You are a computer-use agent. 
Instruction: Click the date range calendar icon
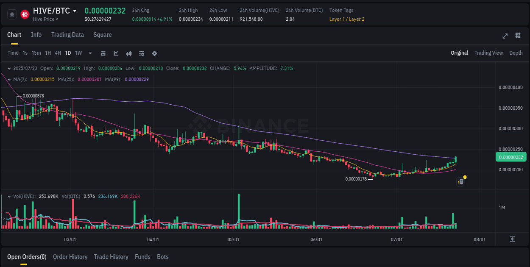coord(103,53)
